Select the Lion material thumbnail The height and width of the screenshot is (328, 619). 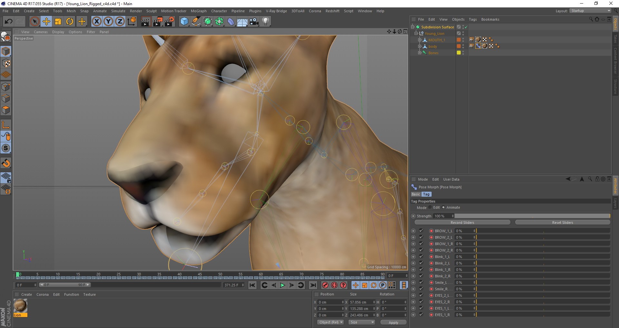[20, 306]
